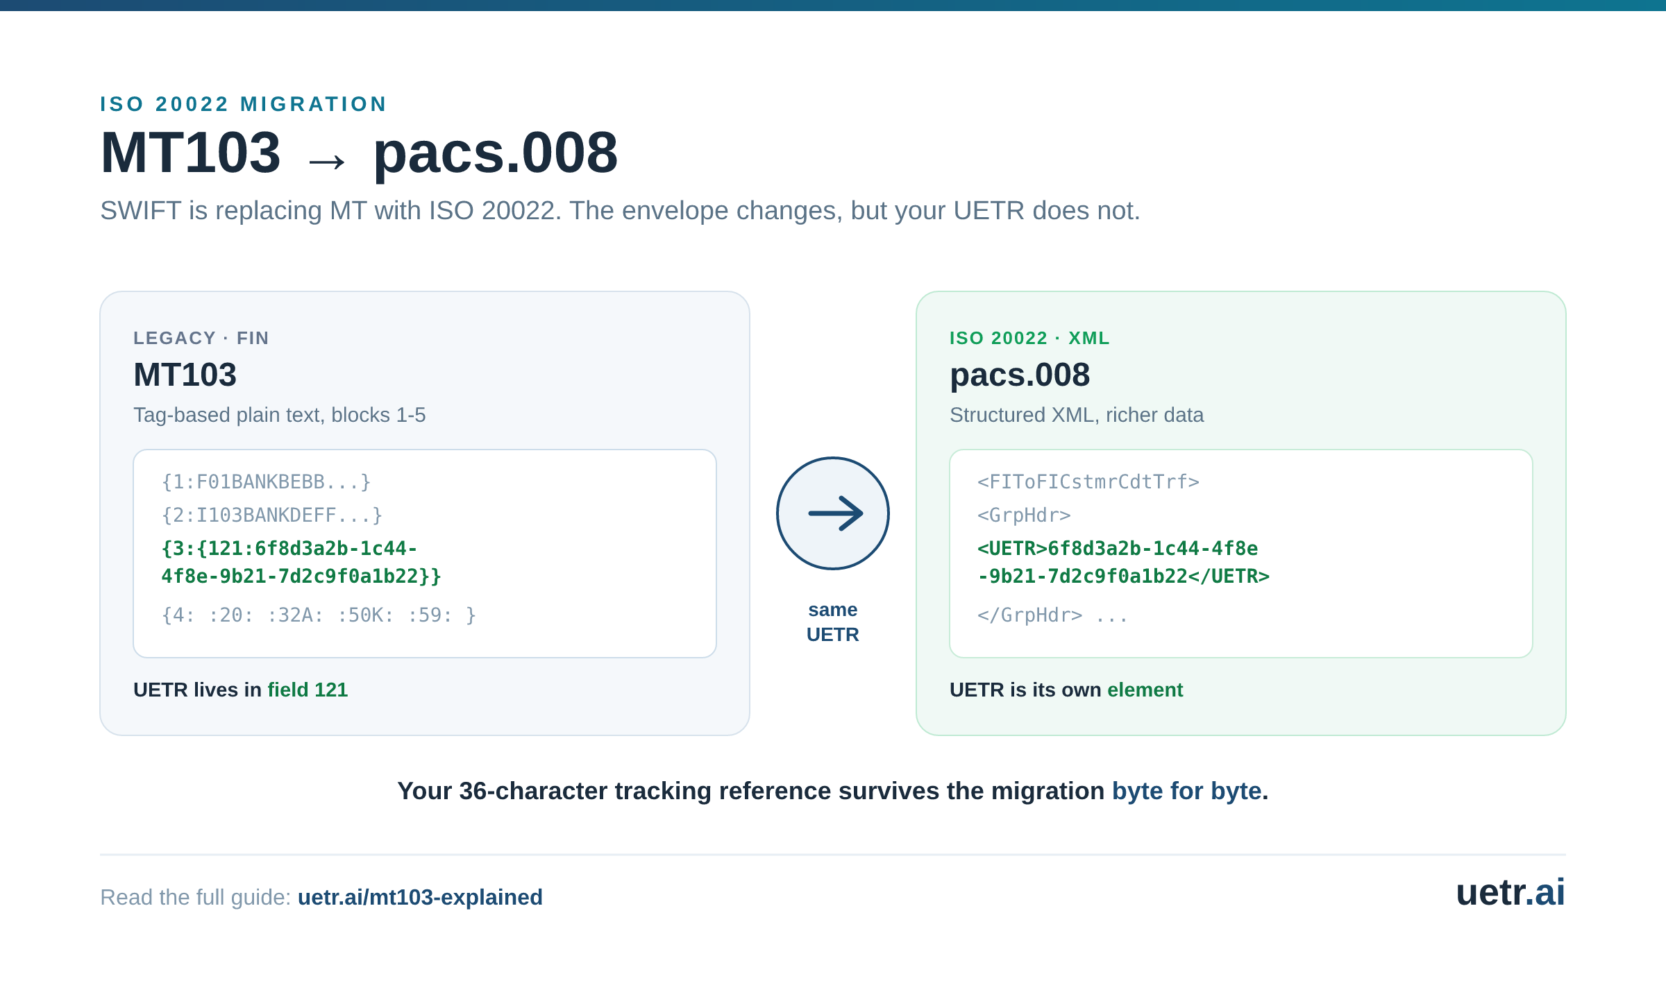Click the MT103 card heading
Screen dimensions: 1666x999
(185, 375)
